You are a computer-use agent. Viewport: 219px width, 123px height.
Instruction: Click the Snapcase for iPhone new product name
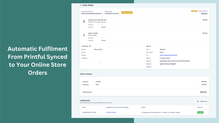pyautogui.click(x=97, y=20)
